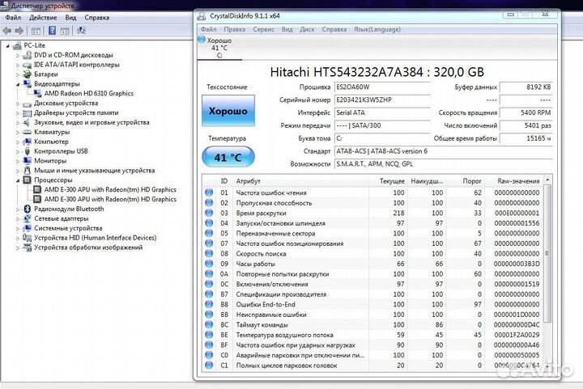Click the 15165 ч total work time value

click(526, 138)
